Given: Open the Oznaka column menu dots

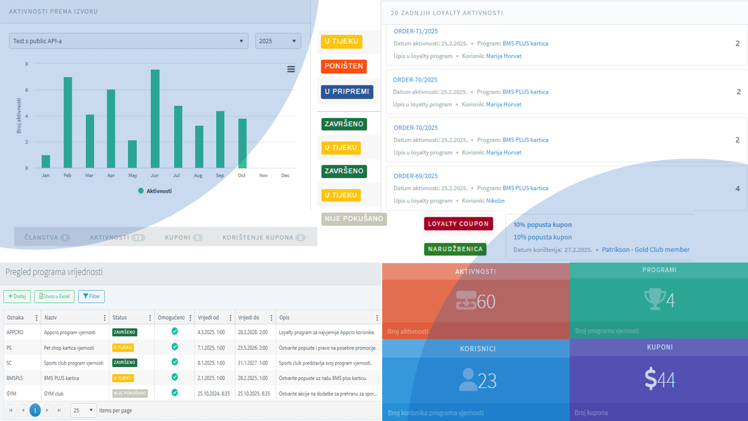Looking at the screenshot, I should tap(36, 318).
